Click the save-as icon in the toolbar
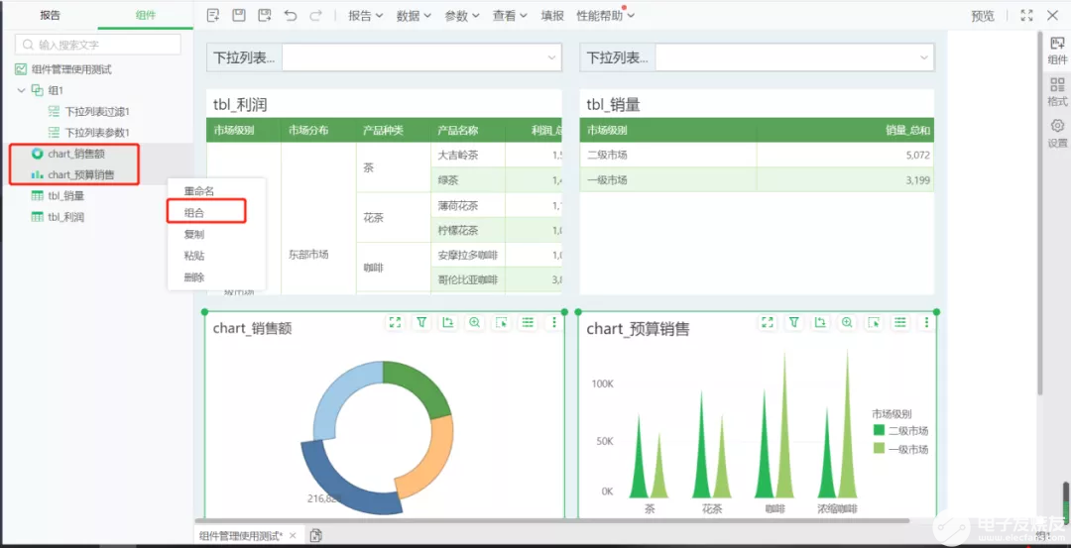Image resolution: width=1071 pixels, height=548 pixels. point(264,16)
